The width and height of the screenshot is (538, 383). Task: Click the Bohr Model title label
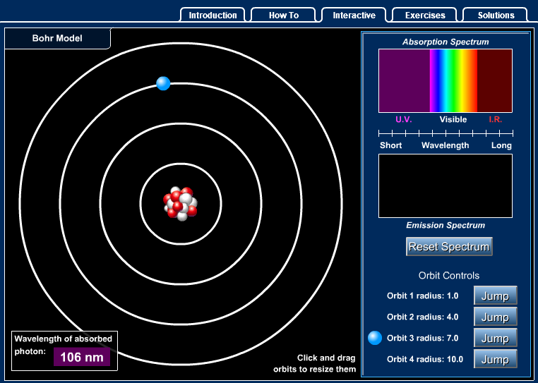57,38
